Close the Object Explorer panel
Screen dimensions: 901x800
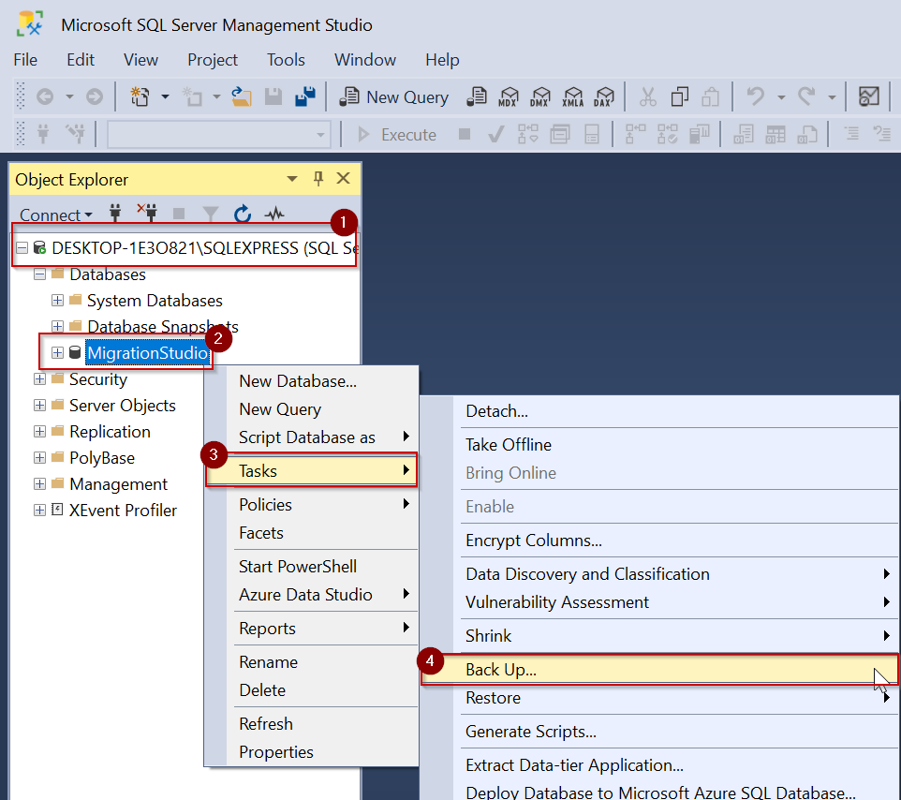point(343,178)
